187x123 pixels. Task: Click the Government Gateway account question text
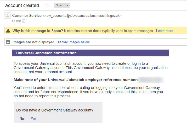tap(55, 110)
